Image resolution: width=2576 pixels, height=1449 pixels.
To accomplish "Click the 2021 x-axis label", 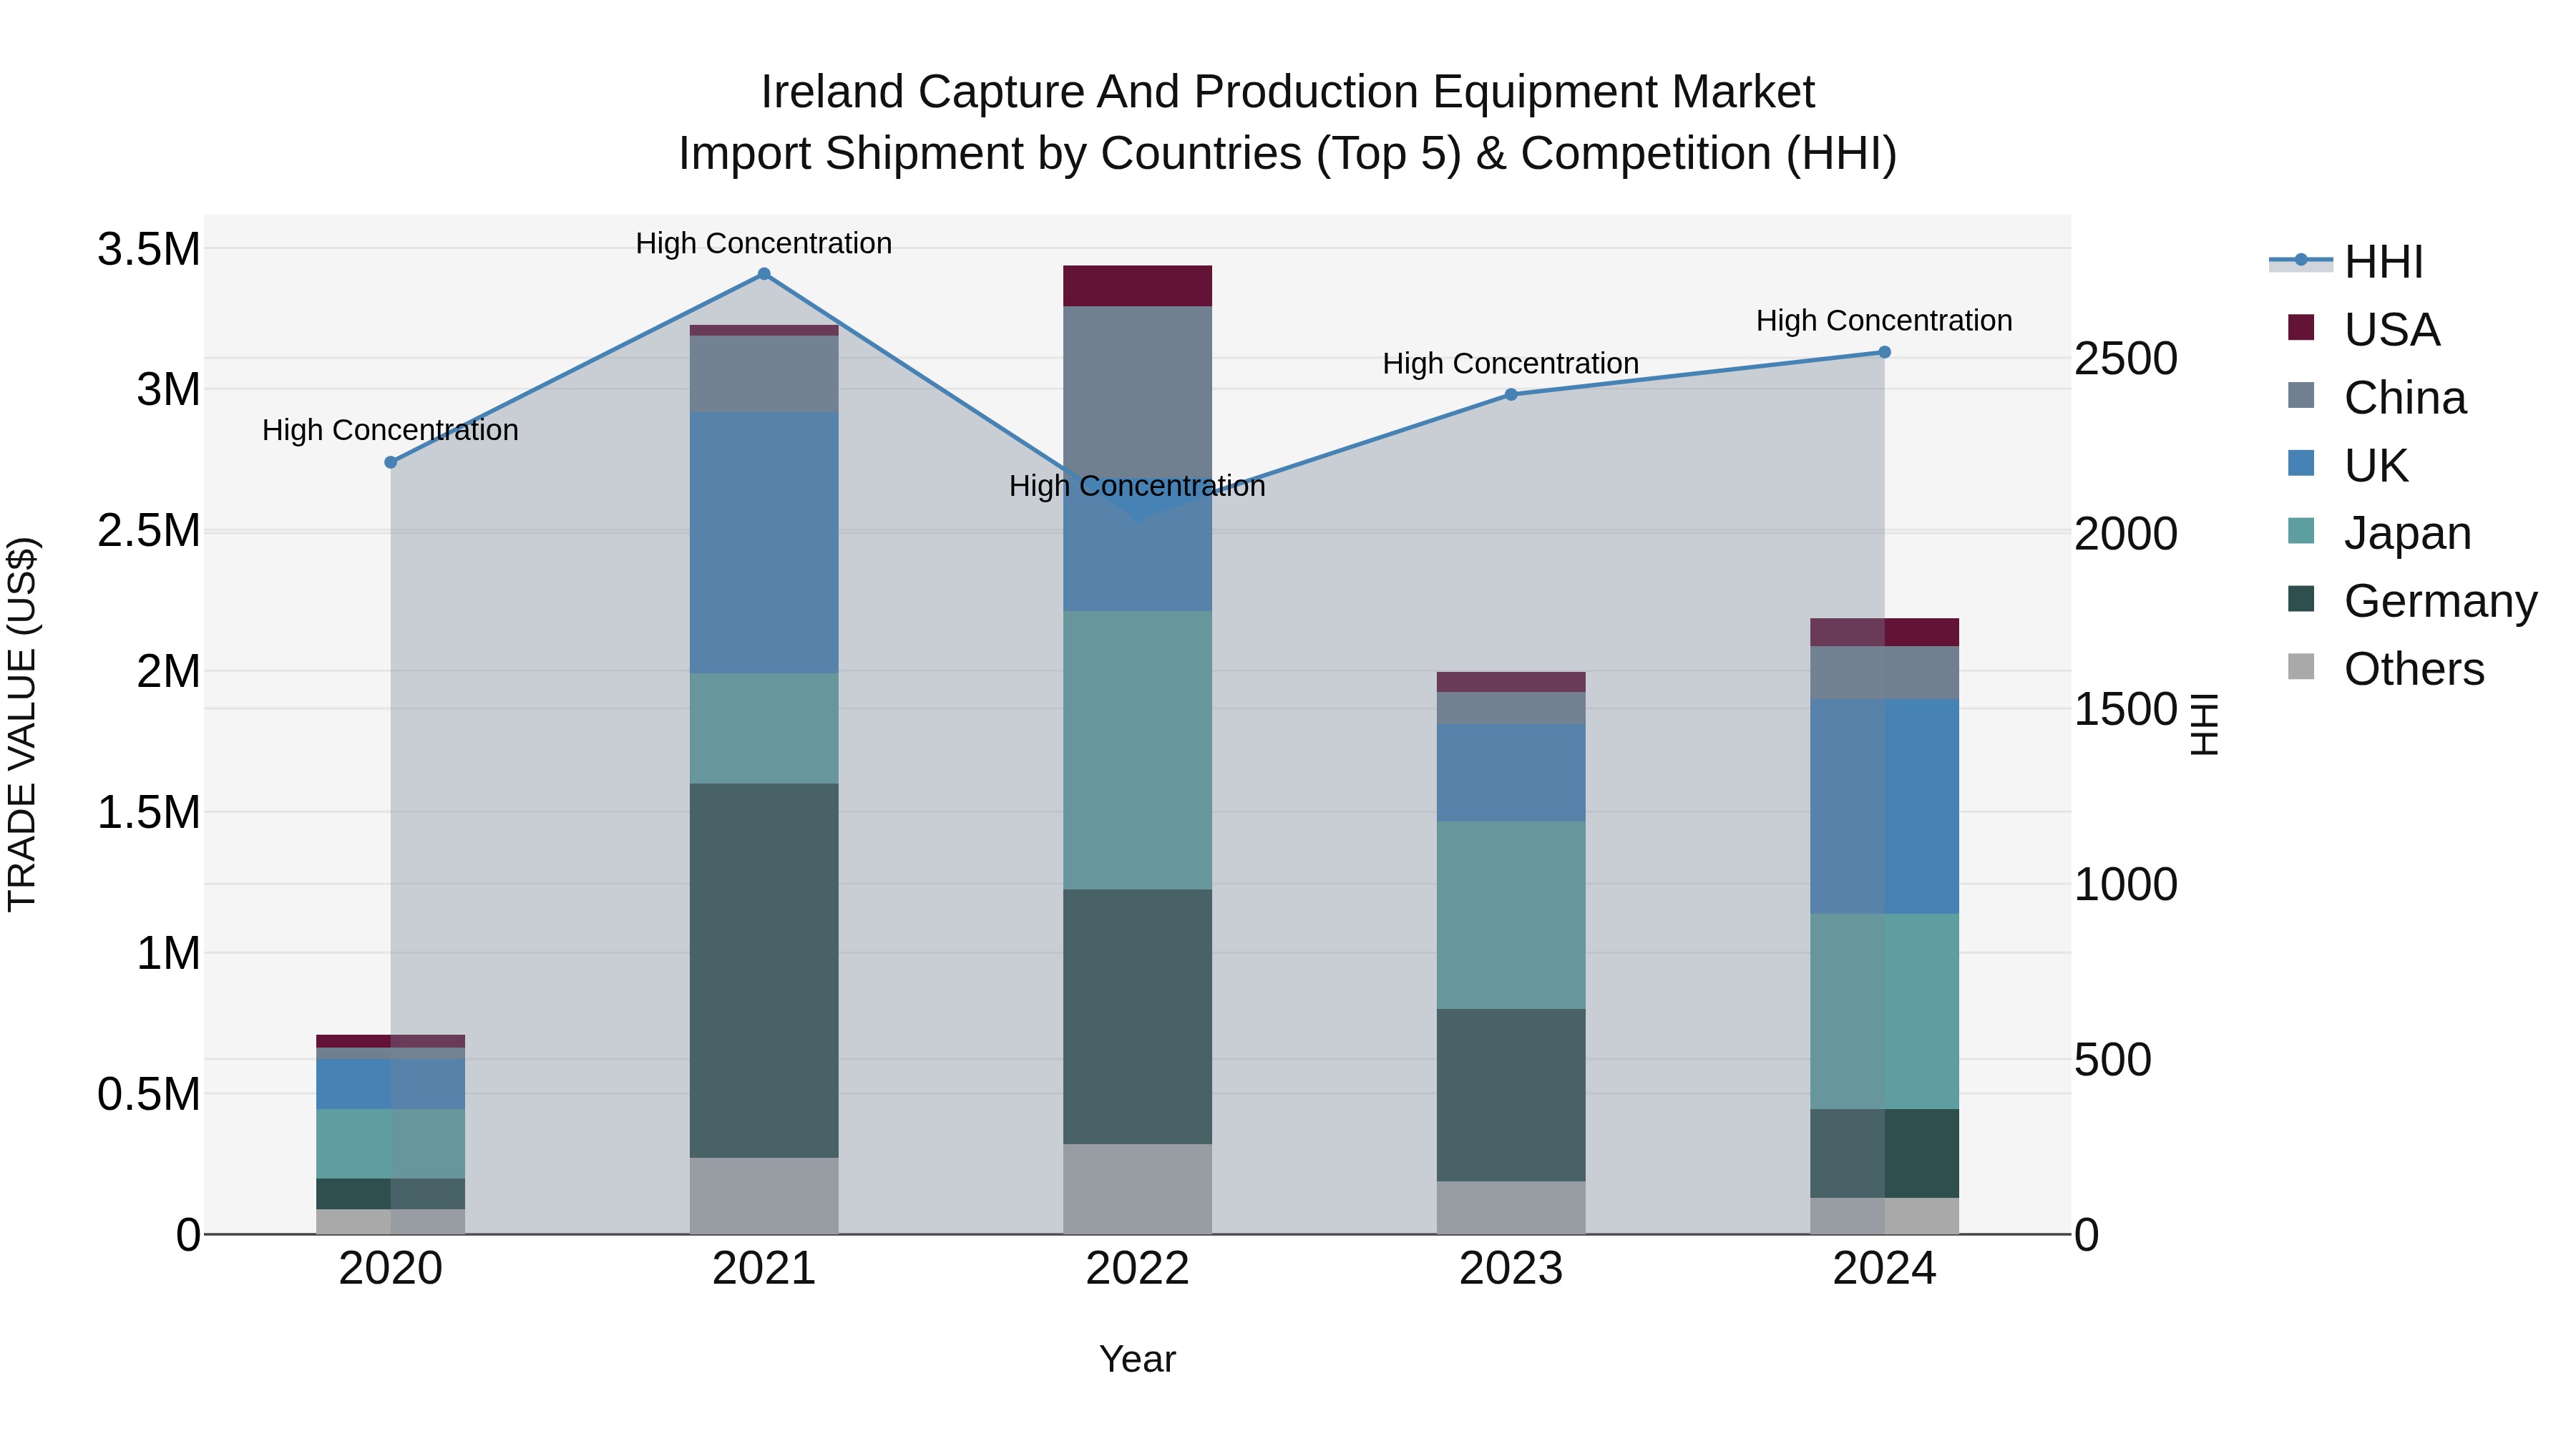I will click(x=764, y=1268).
